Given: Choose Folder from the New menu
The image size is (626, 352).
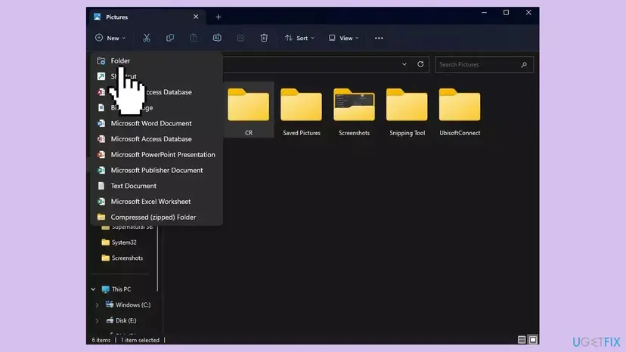Looking at the screenshot, I should (156, 60).
